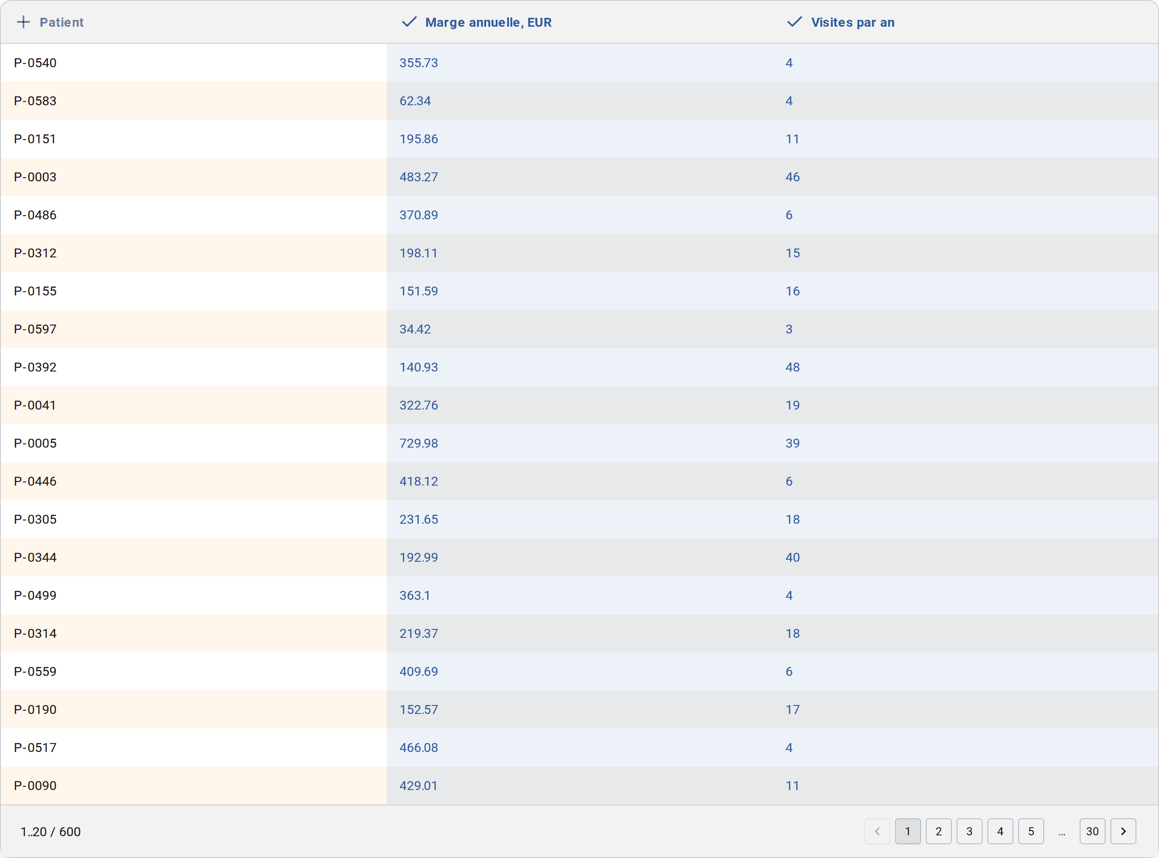This screenshot has width=1159, height=858.
Task: Toggle the checkmark on Marge annuelle column
Action: point(409,22)
